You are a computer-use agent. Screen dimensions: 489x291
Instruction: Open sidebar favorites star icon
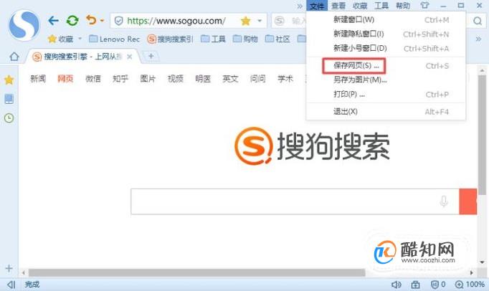coord(9,80)
